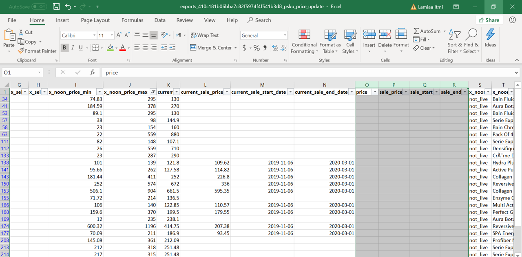Open the font name Calibri dropdown
Screen dimensions: 522x257
coord(94,35)
